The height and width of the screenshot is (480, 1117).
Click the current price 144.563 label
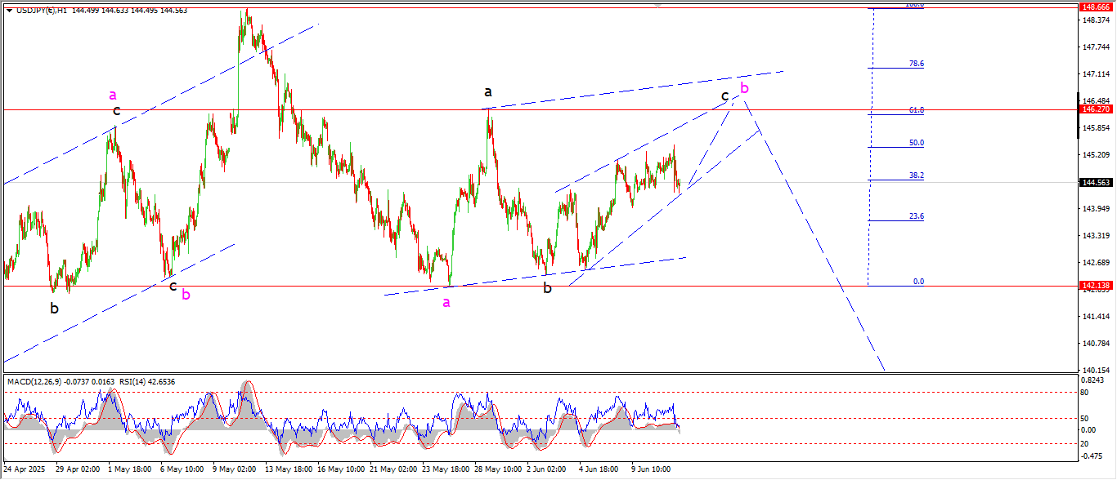(1097, 182)
